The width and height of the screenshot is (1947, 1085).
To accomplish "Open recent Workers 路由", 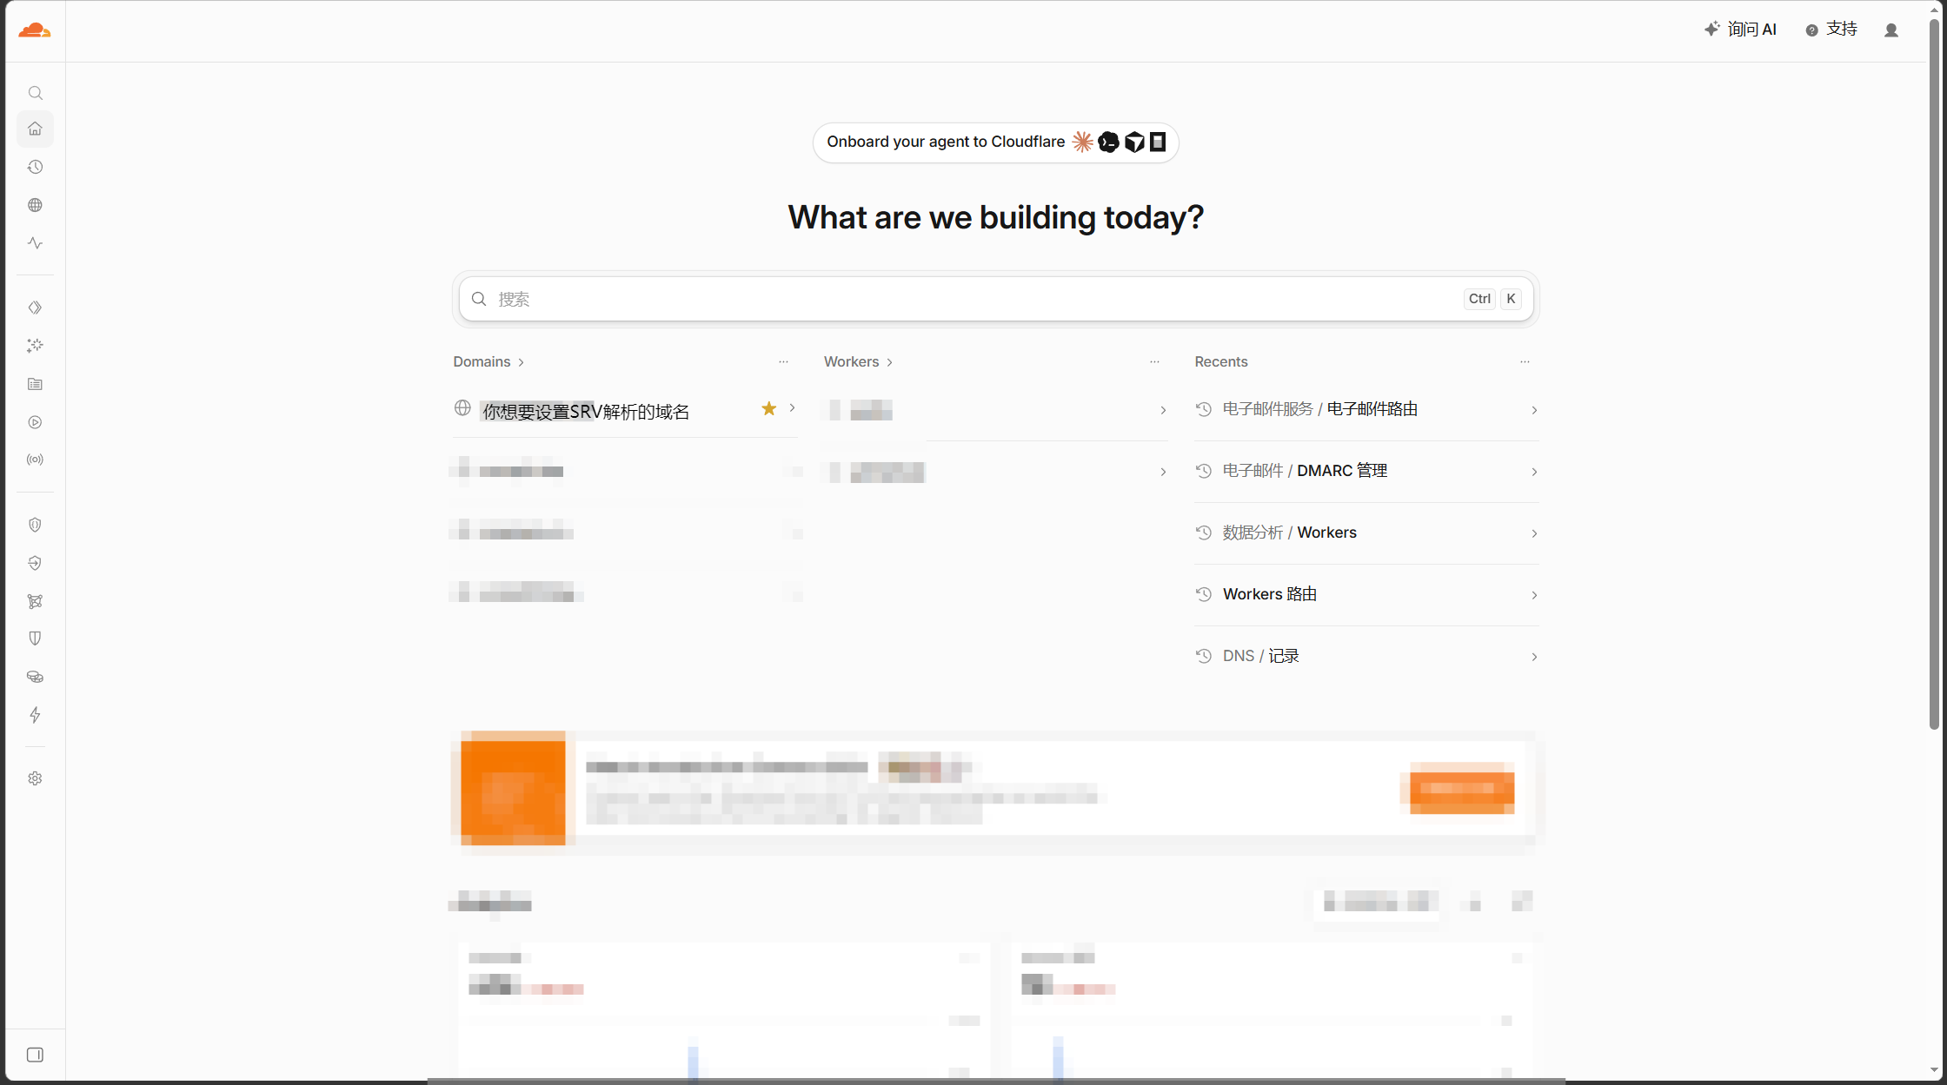I will (1366, 594).
